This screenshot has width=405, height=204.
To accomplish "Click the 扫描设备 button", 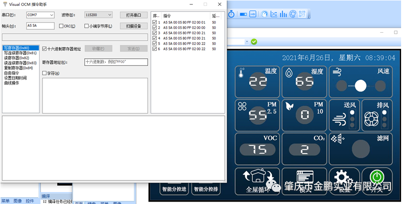I will 134,26.
